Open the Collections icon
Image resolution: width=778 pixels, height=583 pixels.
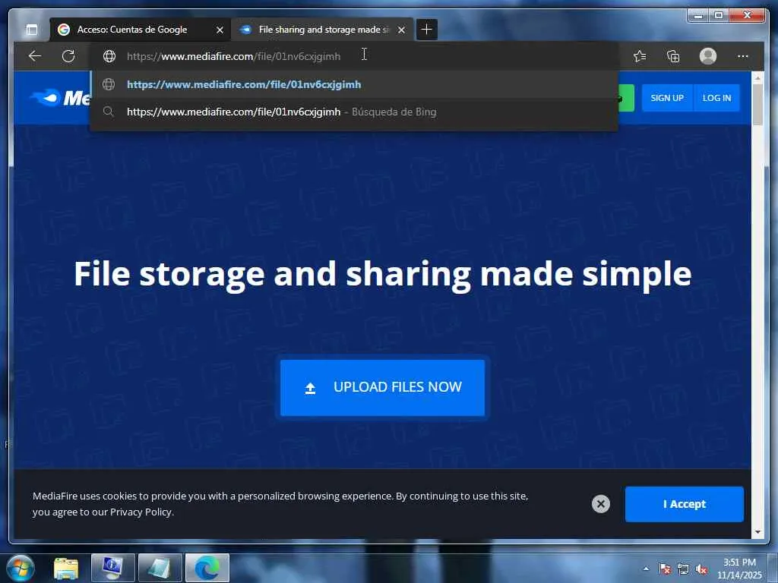(673, 56)
